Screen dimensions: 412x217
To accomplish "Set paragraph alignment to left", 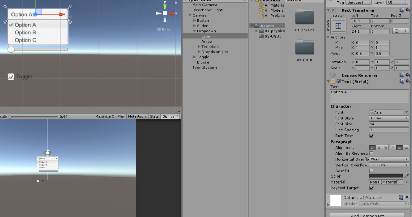I will coord(372,148).
